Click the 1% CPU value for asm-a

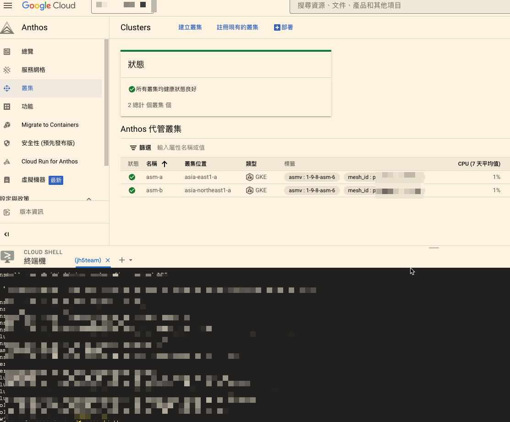[496, 177]
